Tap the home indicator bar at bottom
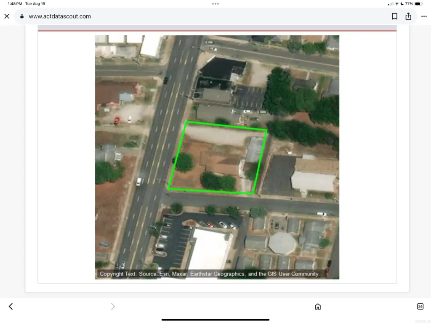 (x=215, y=320)
